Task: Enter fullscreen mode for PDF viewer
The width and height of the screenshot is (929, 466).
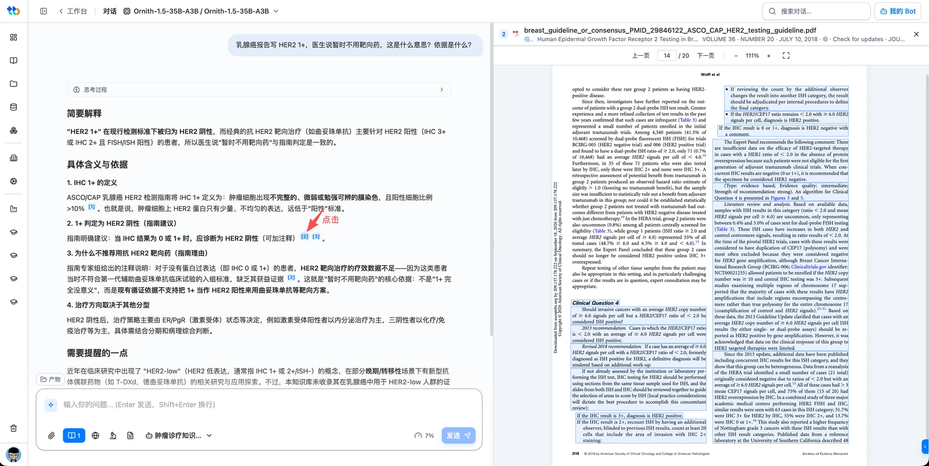Action: click(786, 56)
